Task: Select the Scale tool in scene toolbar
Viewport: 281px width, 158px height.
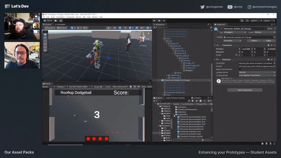Action: (x=45, y=44)
